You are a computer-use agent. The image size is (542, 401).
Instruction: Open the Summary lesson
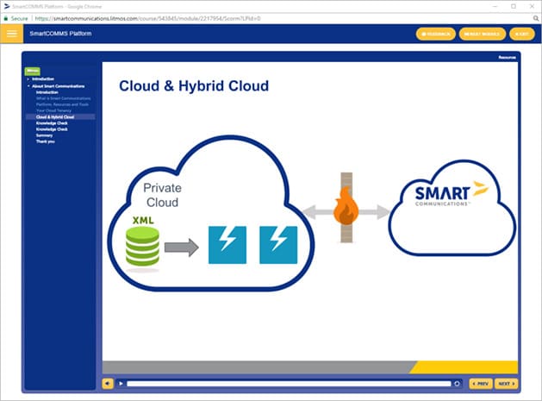(44, 135)
